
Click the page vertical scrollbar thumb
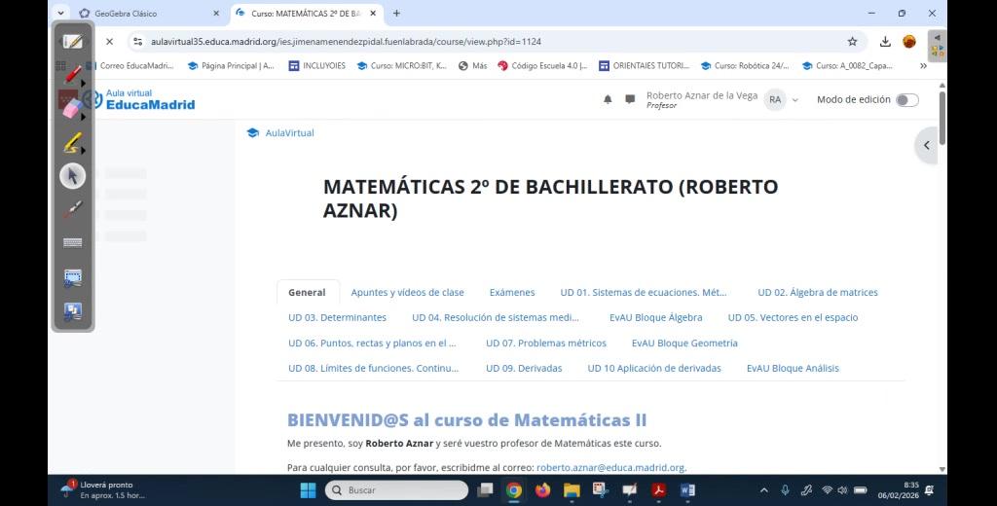(942, 118)
